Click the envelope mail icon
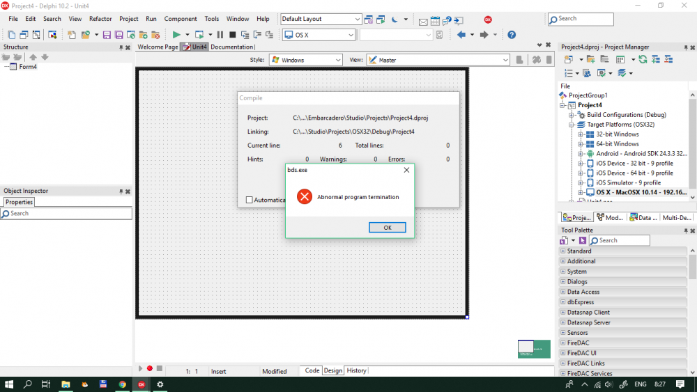Image resolution: width=697 pixels, height=392 pixels. (x=423, y=22)
